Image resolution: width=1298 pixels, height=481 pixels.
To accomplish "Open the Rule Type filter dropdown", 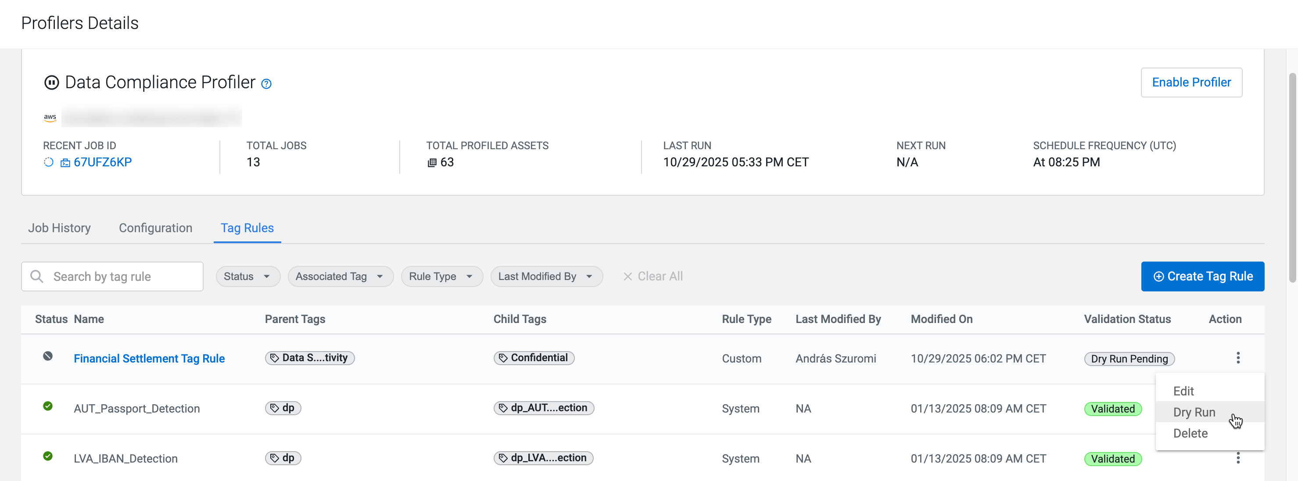I will 441,276.
